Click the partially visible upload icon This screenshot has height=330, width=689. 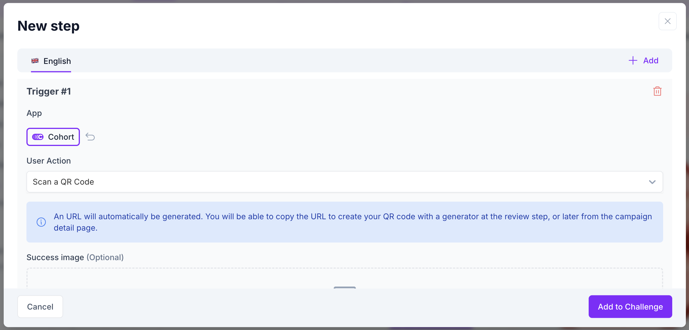pyautogui.click(x=344, y=287)
